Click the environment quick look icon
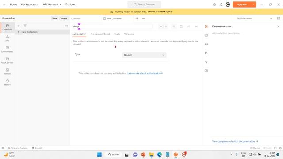Viewport: 283px width, 159px height. 279,18
